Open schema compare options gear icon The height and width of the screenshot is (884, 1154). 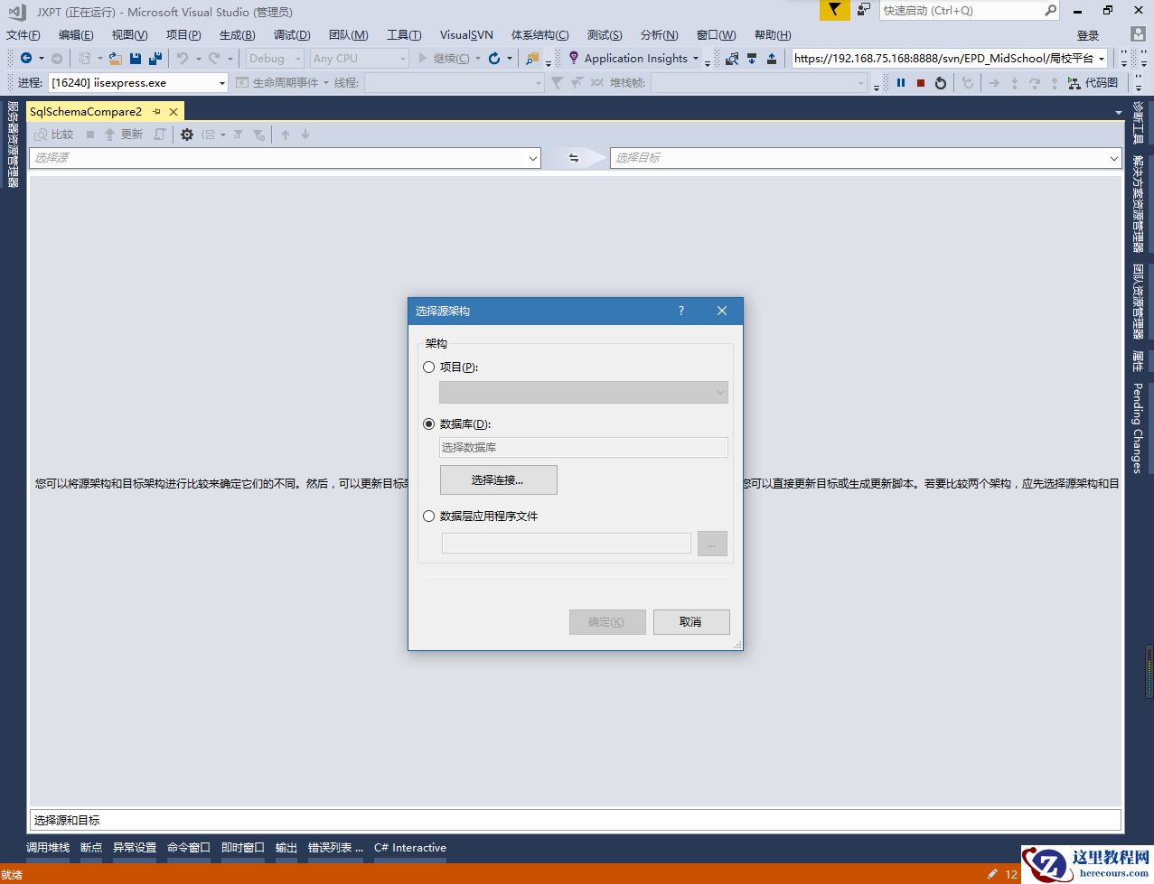[187, 135]
